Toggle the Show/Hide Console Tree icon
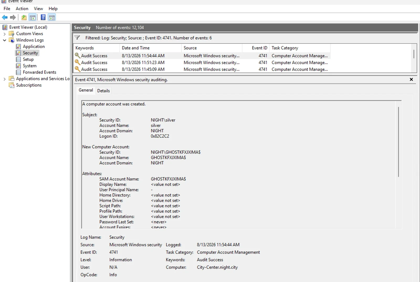The image size is (420, 282). [33, 18]
